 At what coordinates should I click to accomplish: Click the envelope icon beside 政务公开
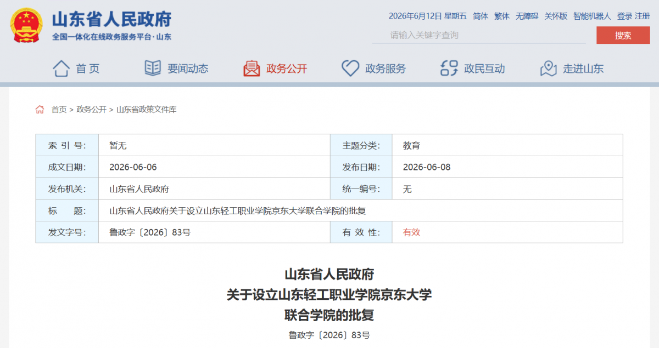(x=252, y=68)
